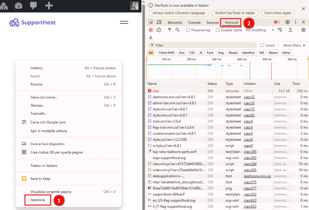
Task: Open initiator link ciao:32
Action: pos(249,97)
